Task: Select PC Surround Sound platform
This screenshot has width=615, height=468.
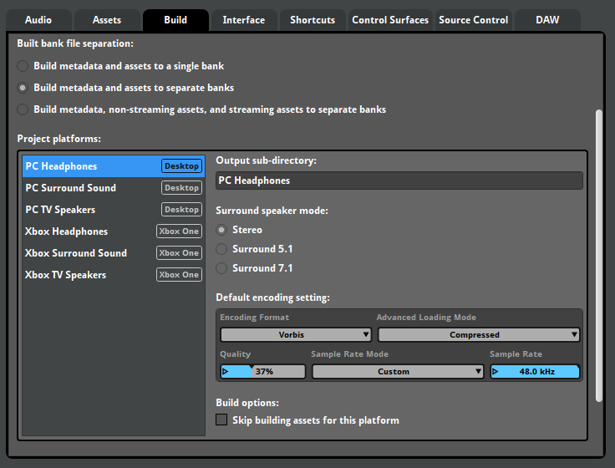Action: coord(71,188)
